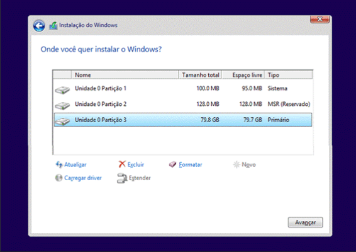Click the 128.0 MB total size of Partição 2
Viewport: 356px width, 252px height.
click(208, 104)
